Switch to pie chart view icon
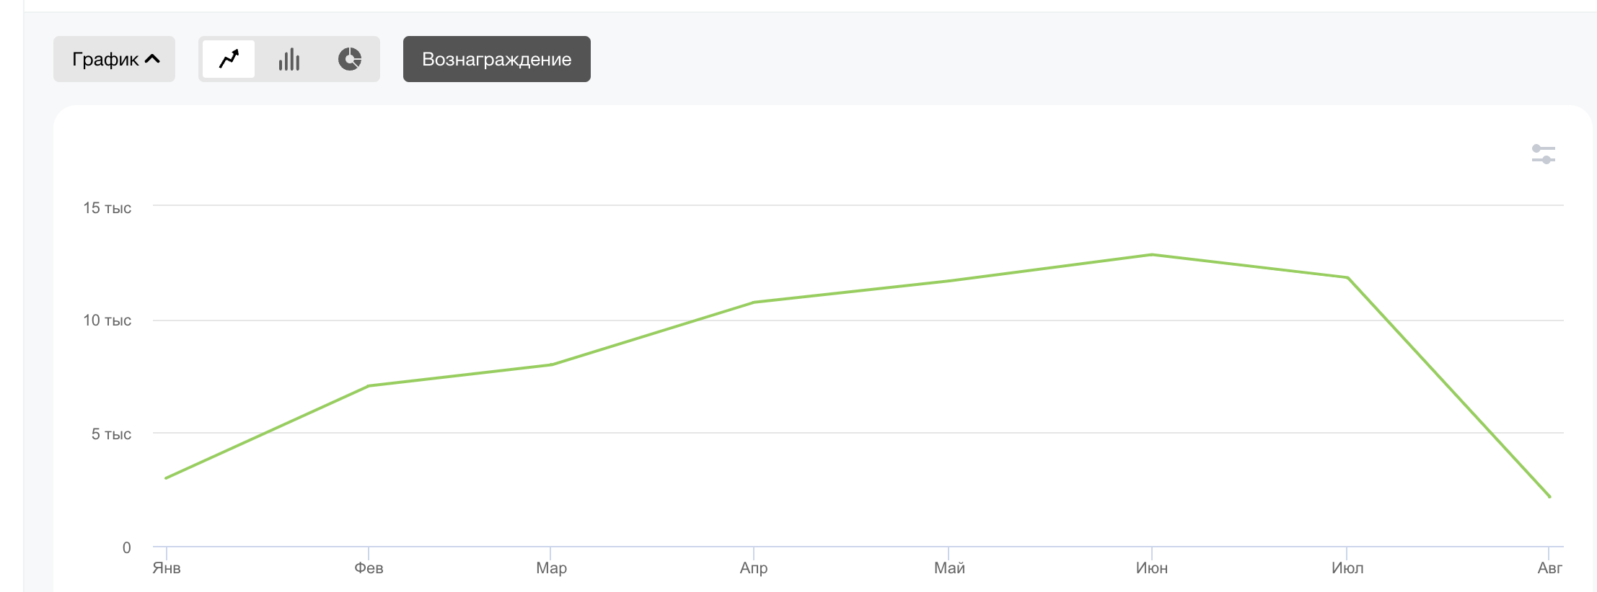The height and width of the screenshot is (592, 1597). point(350,59)
